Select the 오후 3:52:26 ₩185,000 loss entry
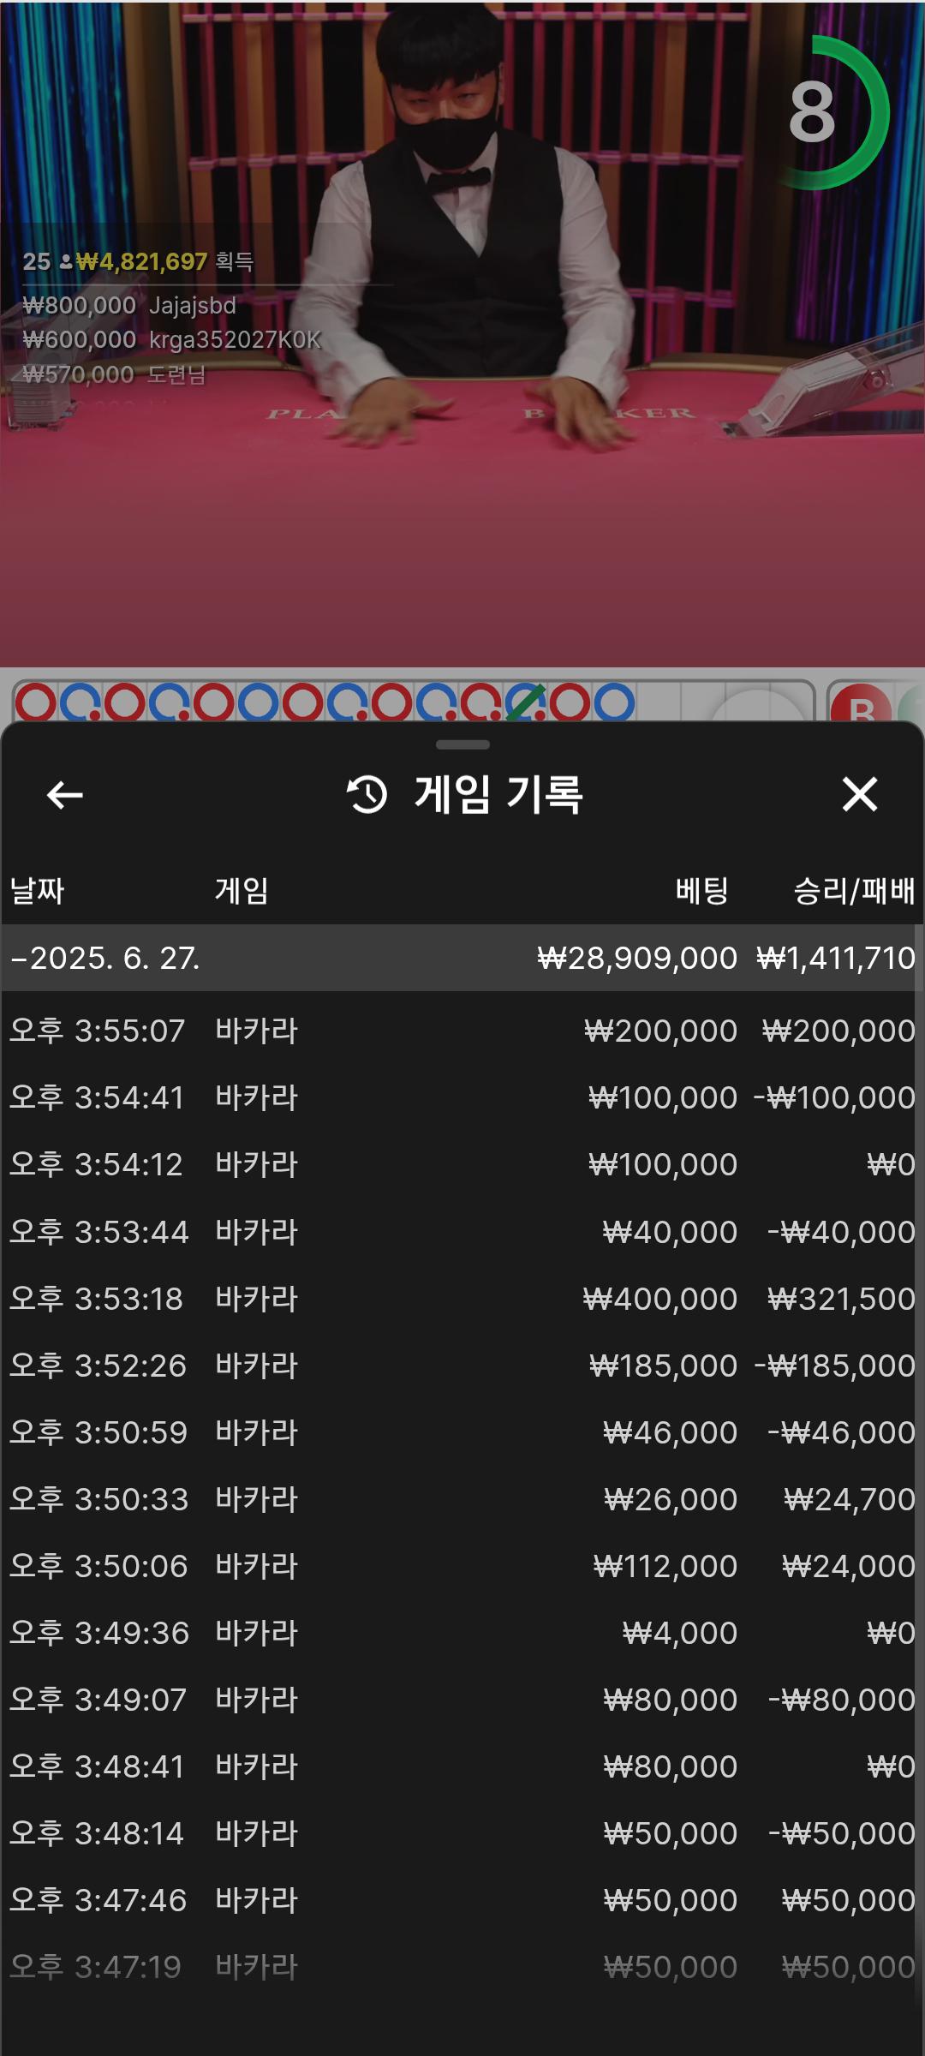 click(462, 1366)
